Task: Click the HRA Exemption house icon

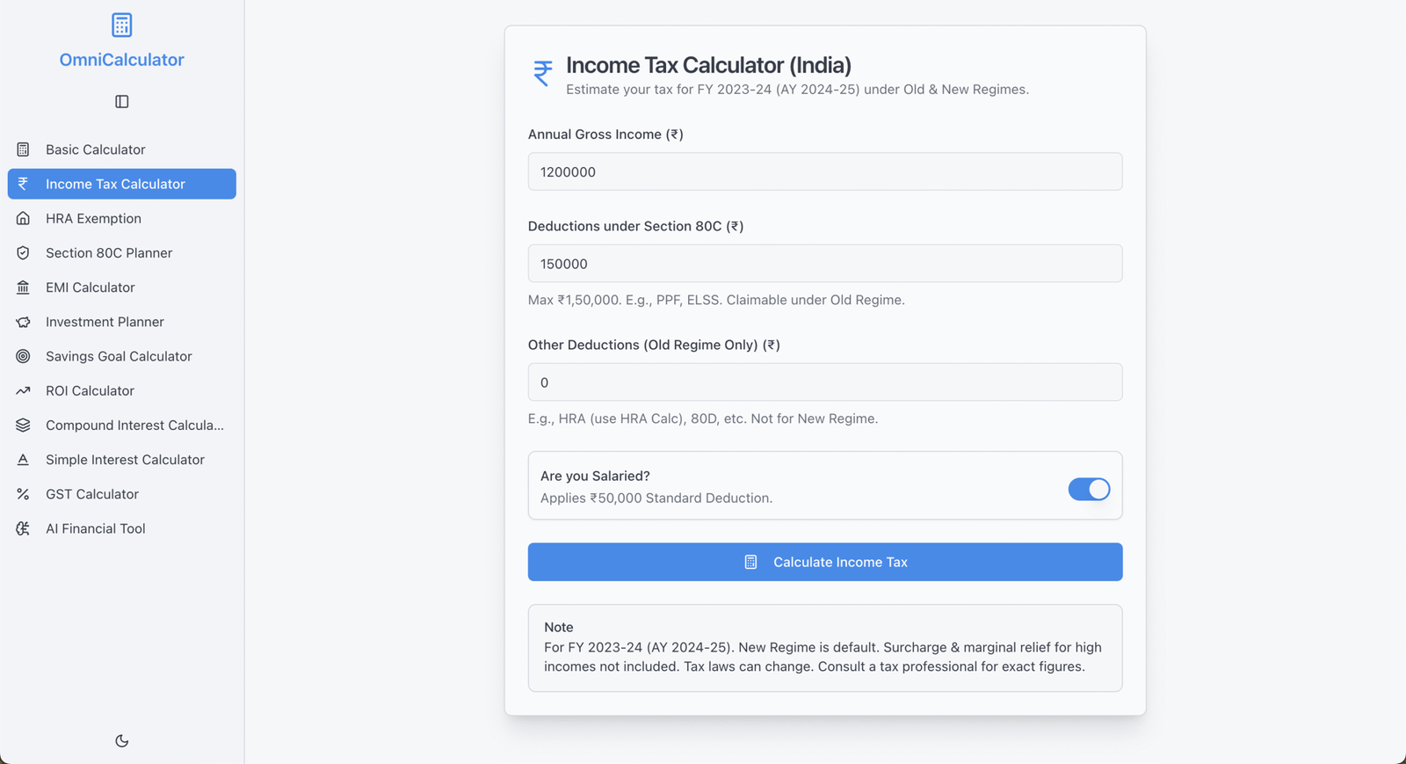Action: pyautogui.click(x=23, y=218)
